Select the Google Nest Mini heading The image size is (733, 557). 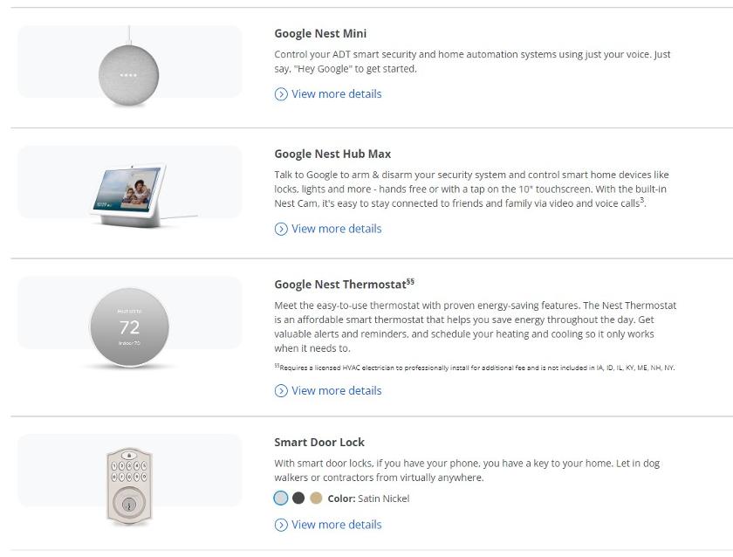click(320, 34)
